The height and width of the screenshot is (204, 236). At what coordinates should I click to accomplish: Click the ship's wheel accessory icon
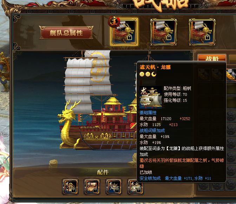click(114, 187)
